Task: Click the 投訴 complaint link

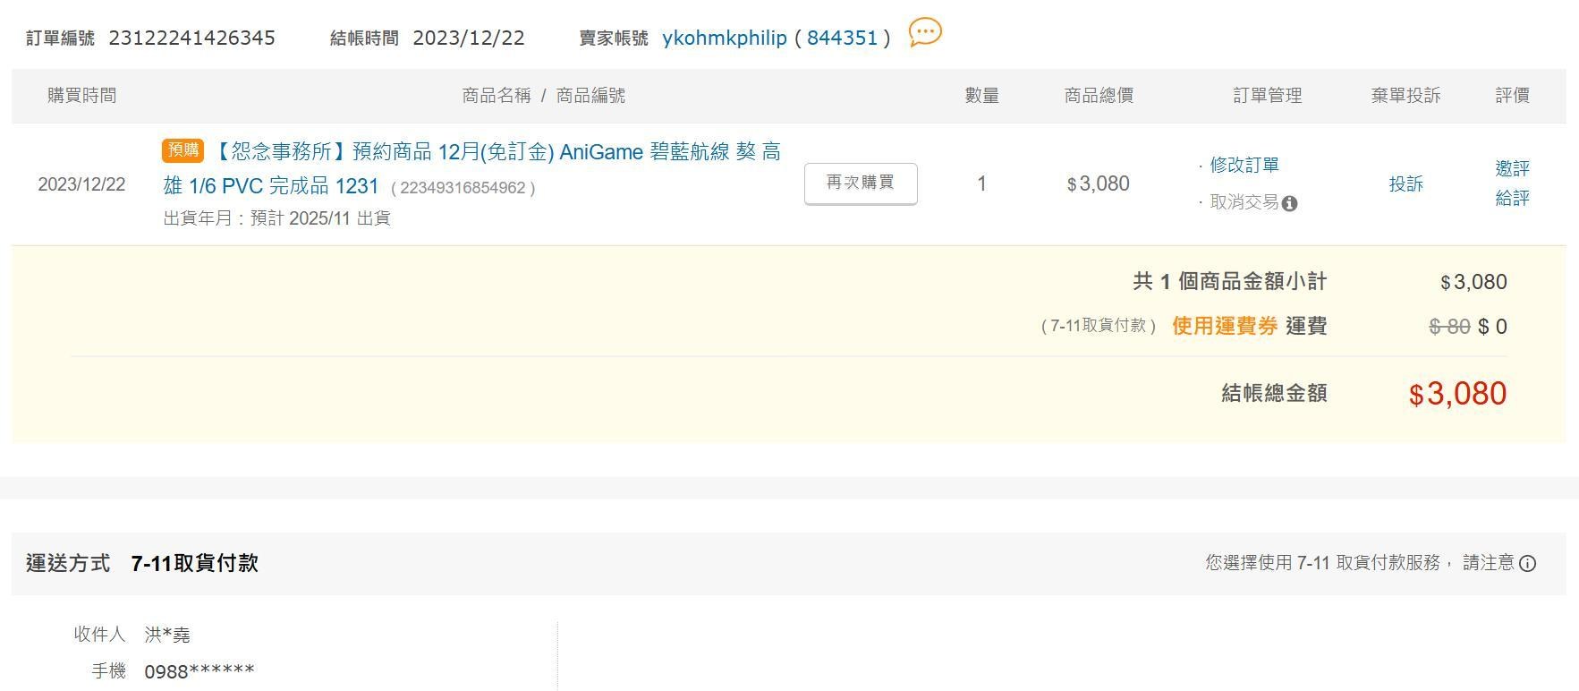Action: (x=1405, y=183)
